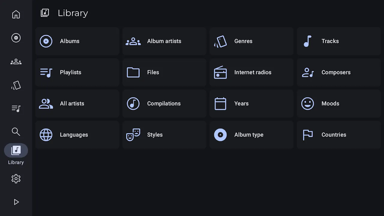Open Internet radios section
The width and height of the screenshot is (384, 216).
251,72
